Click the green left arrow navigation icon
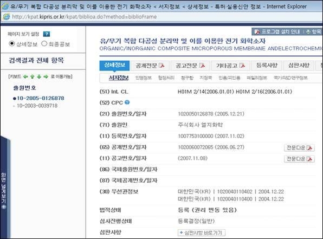 25,76
